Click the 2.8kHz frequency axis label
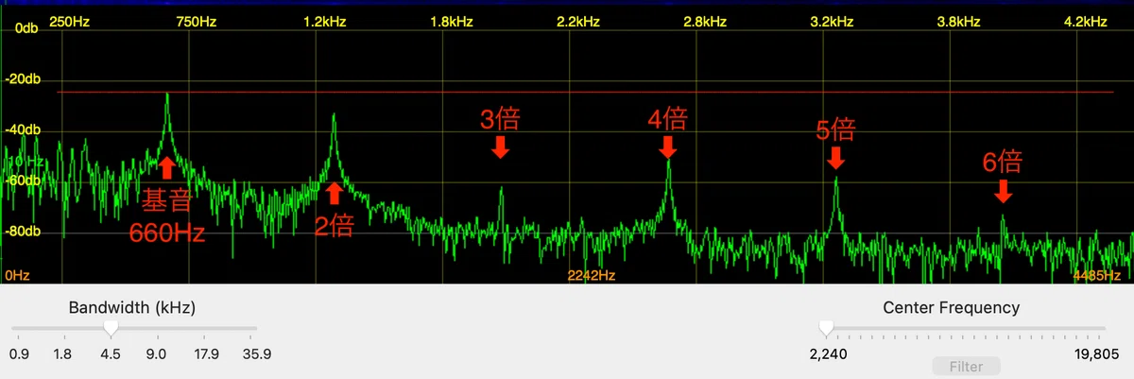1134x379 pixels. 704,22
